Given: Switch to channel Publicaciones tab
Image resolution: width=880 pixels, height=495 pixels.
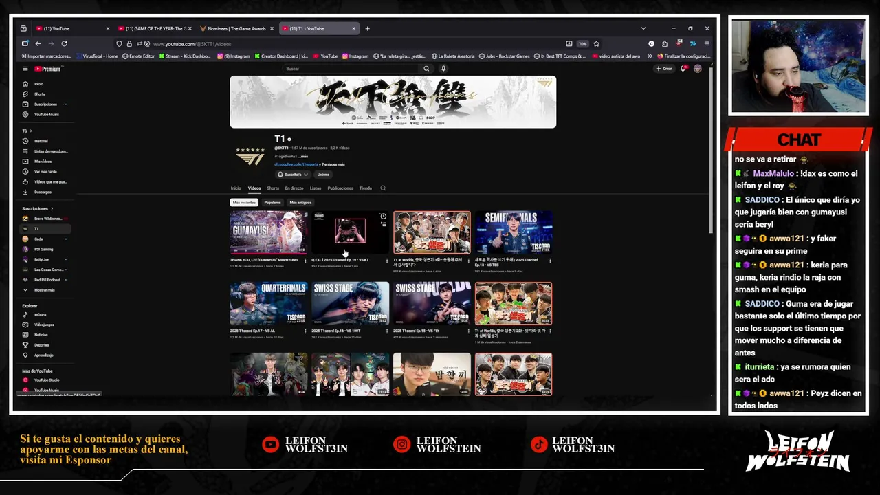Looking at the screenshot, I should click(340, 188).
